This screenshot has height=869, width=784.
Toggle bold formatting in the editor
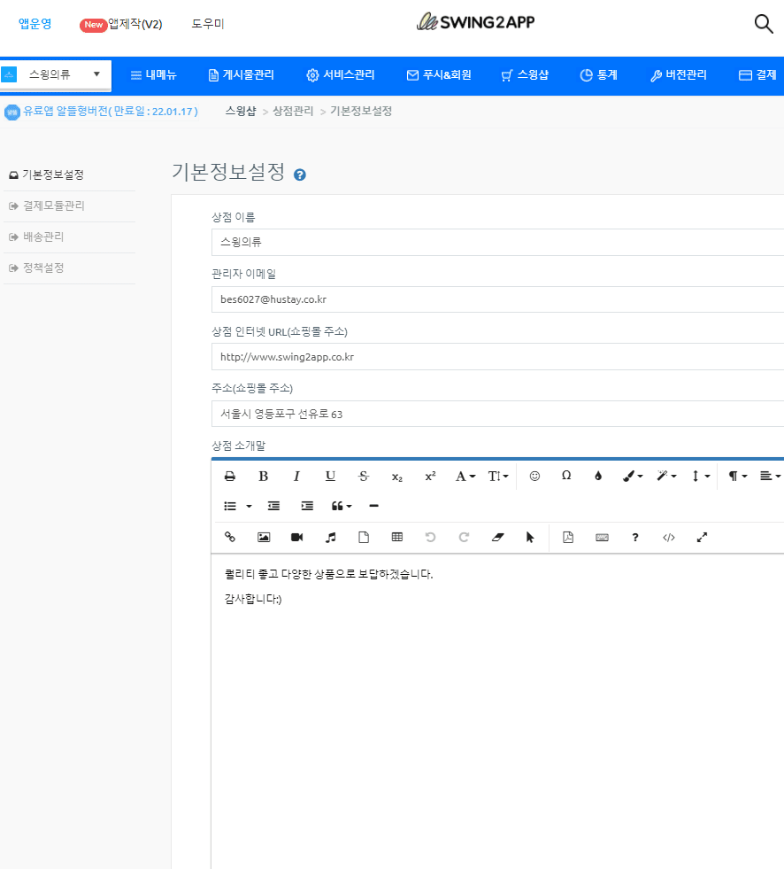263,476
